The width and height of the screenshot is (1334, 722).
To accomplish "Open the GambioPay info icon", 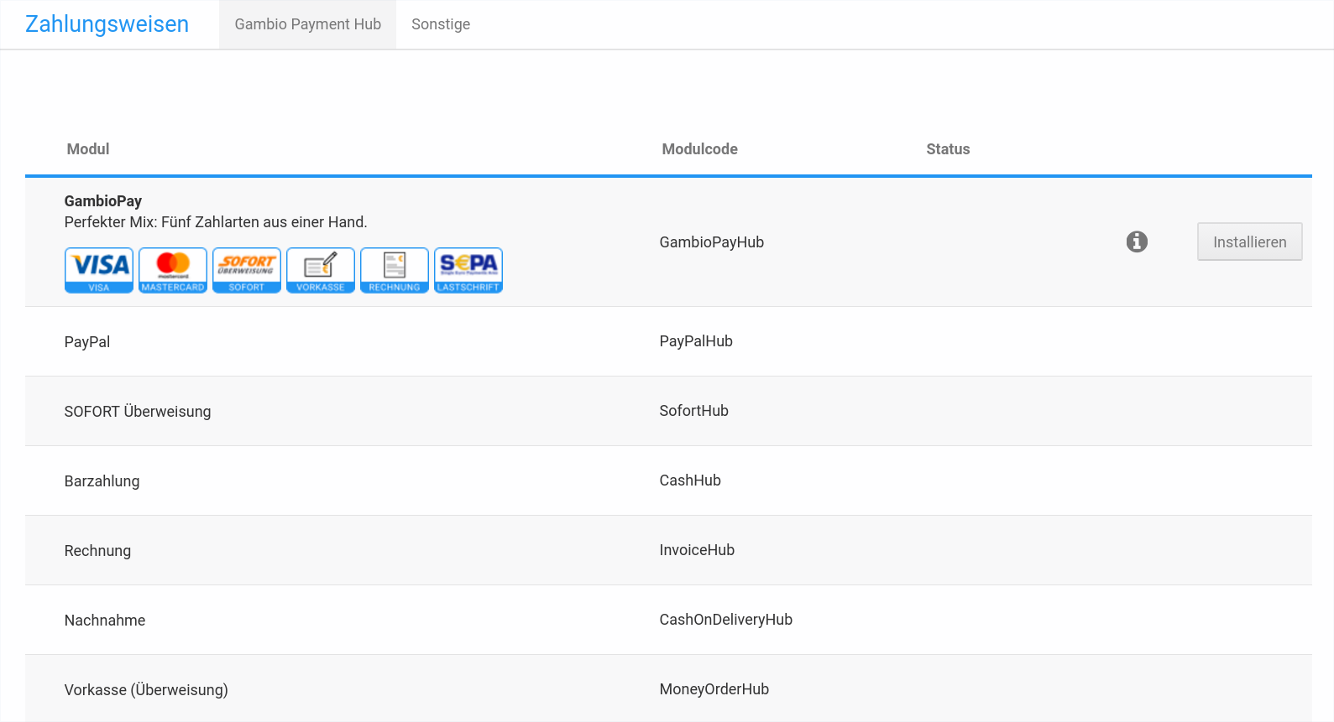I will [x=1137, y=242].
